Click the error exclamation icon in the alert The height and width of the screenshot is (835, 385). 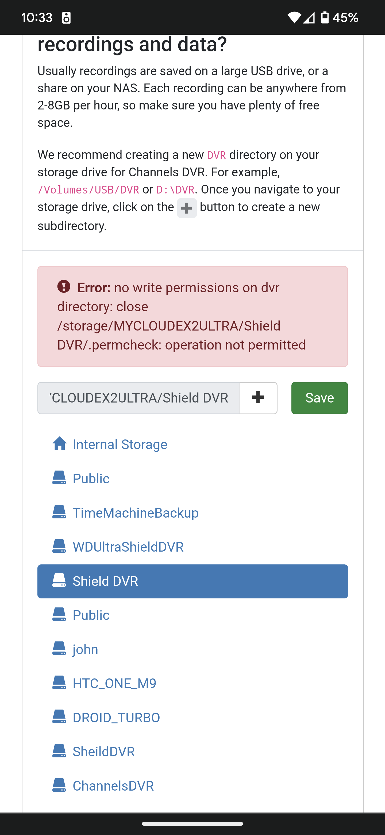(64, 287)
